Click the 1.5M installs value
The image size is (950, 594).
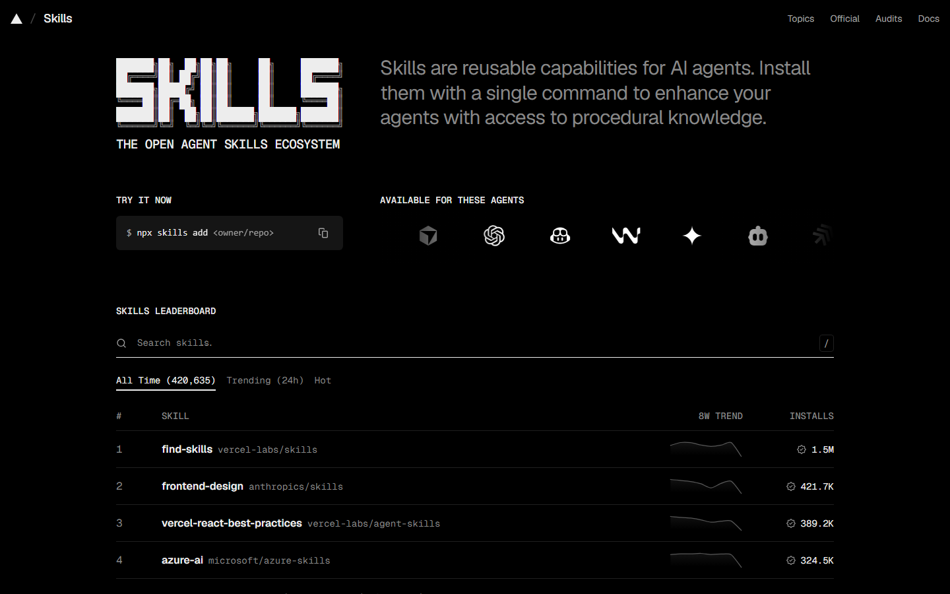[x=823, y=449]
